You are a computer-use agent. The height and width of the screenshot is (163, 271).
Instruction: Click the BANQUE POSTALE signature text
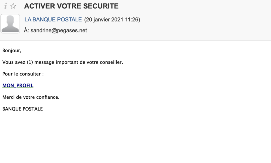22,109
